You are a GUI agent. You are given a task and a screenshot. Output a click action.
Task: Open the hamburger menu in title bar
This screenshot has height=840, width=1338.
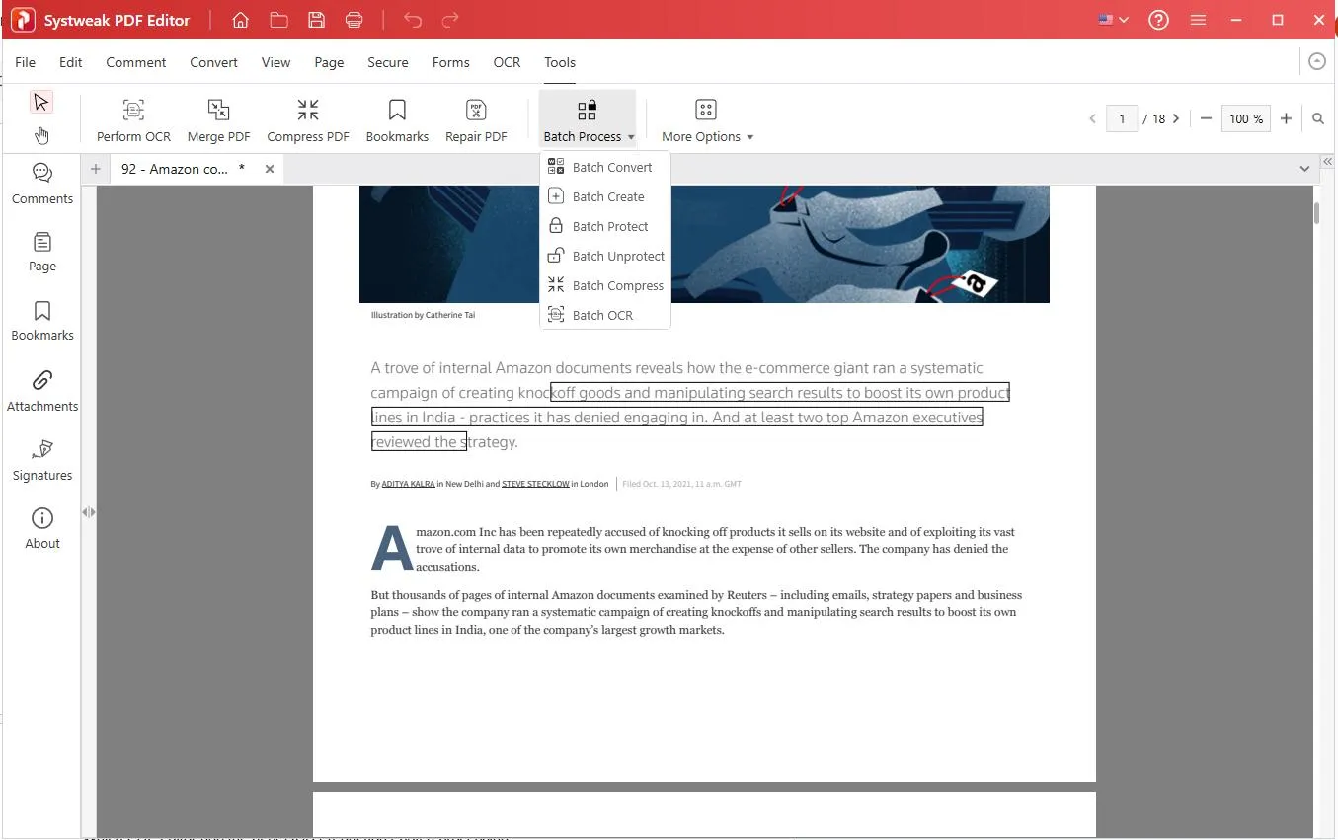(1199, 20)
